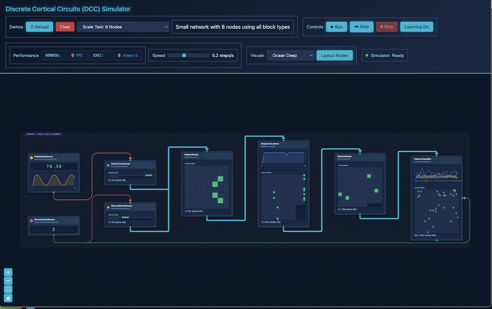Clear the current circuit with the Clear button
The width and height of the screenshot is (492, 309).
tap(65, 27)
